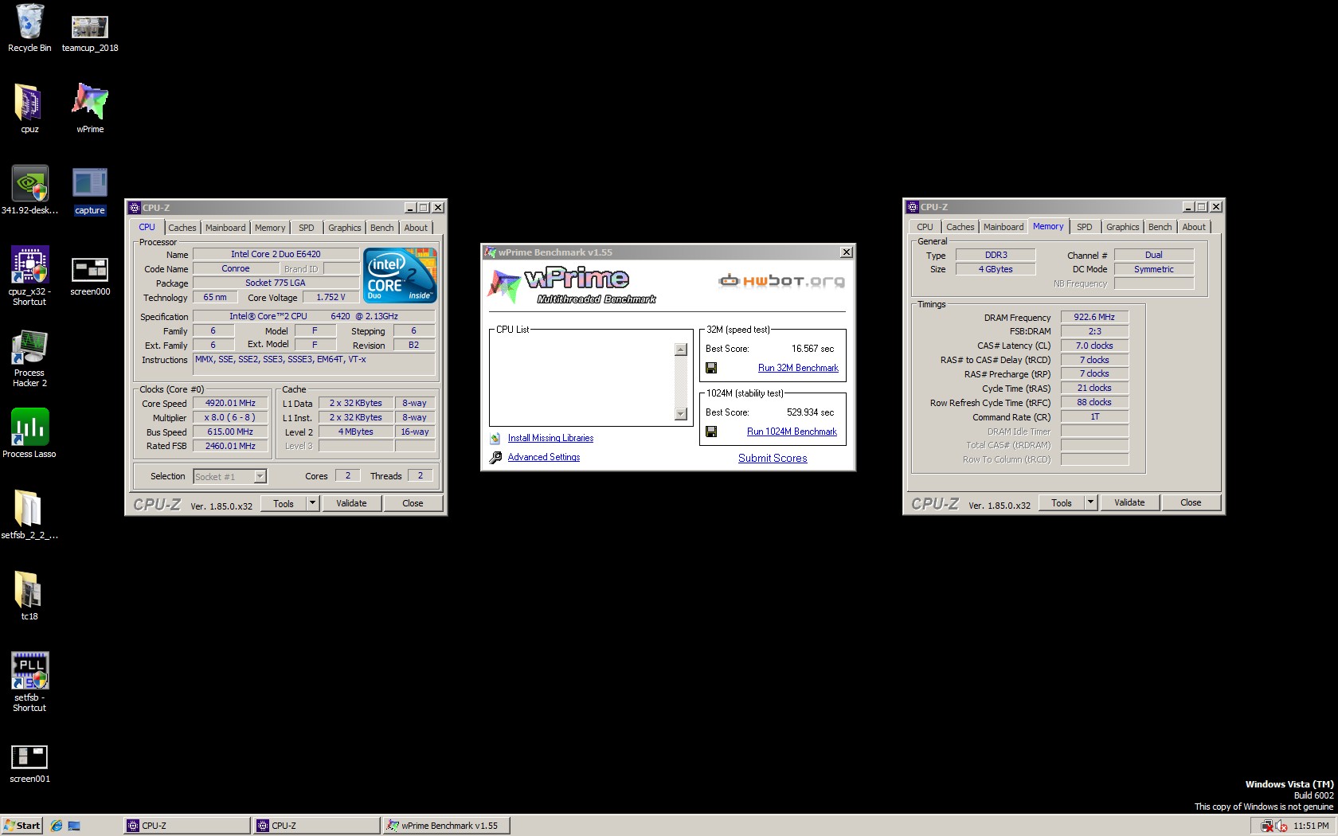Launch the setfsb Shortcut PLL icon
Screen dimensions: 1338x836
(x=29, y=671)
